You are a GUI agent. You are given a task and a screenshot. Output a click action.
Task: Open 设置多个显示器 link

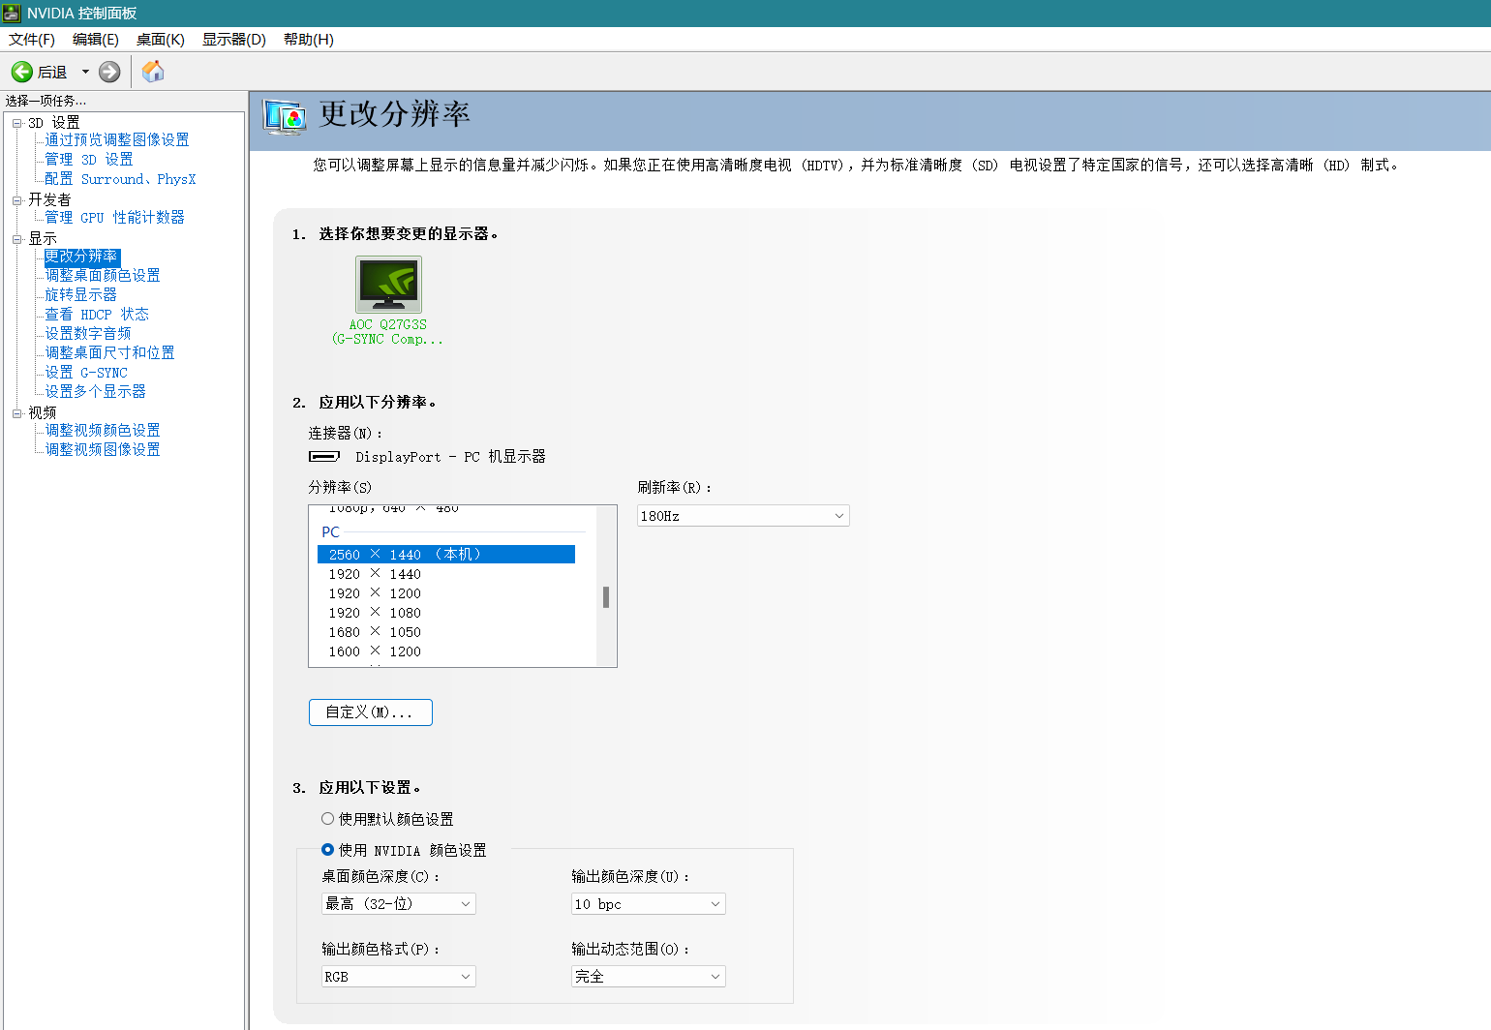coord(95,392)
